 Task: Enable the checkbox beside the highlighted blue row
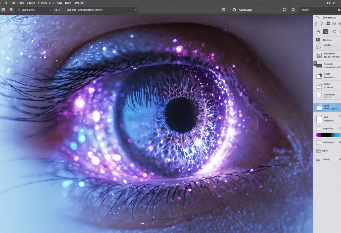pos(319,107)
